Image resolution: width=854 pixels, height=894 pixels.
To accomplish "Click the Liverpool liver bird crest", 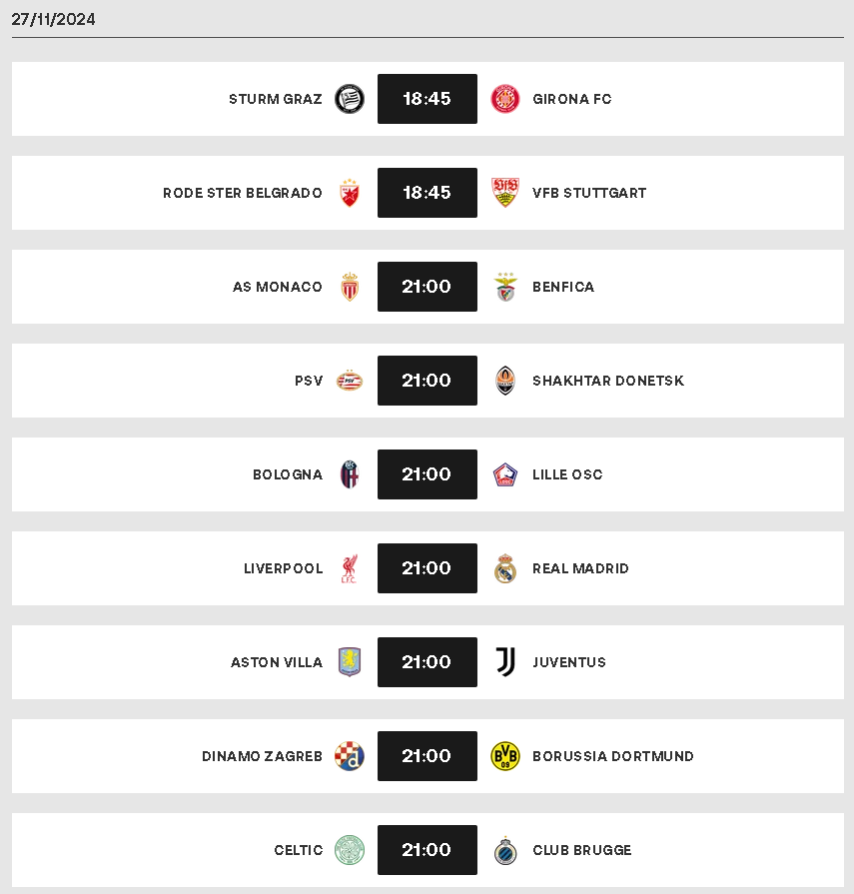I will (349, 568).
